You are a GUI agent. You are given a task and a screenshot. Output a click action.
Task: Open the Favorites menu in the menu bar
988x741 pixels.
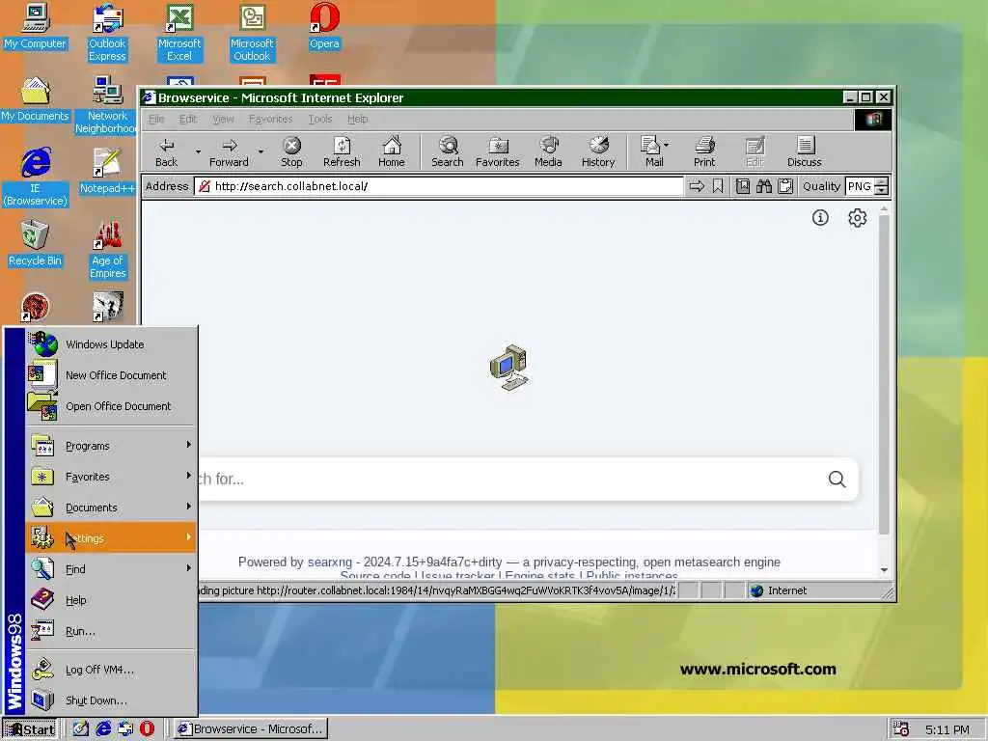point(270,119)
